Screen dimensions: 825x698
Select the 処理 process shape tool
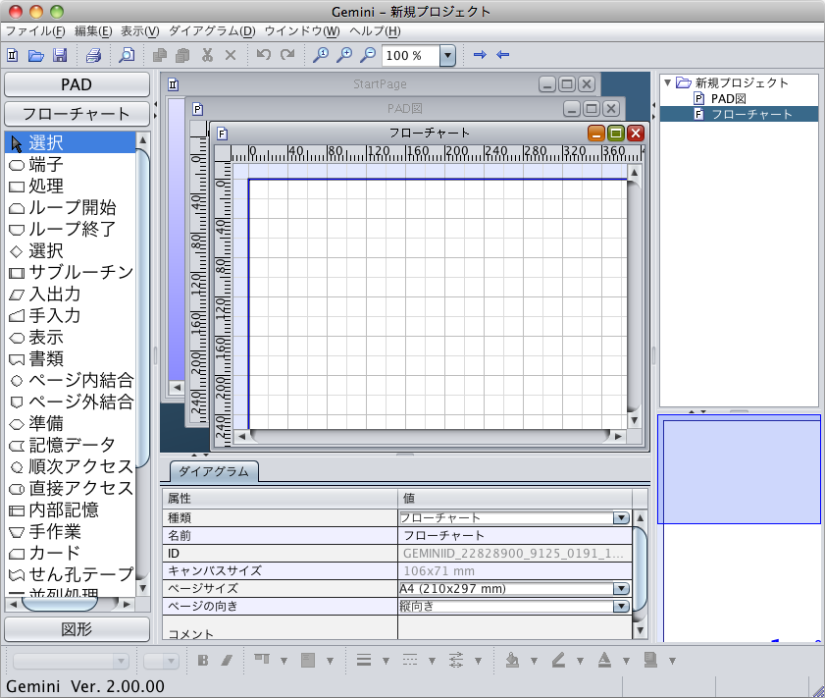coord(71,186)
